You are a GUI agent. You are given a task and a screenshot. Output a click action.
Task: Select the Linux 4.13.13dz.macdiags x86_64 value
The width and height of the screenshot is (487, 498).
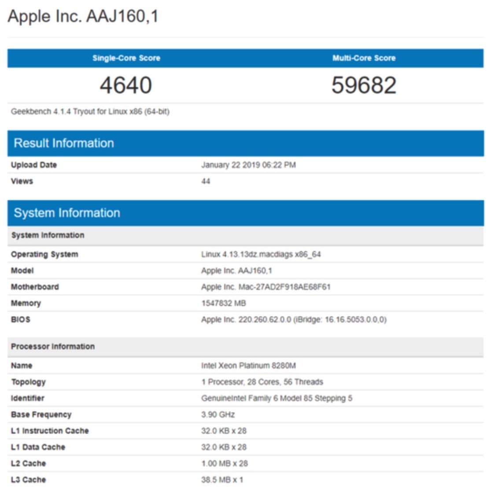coord(261,254)
